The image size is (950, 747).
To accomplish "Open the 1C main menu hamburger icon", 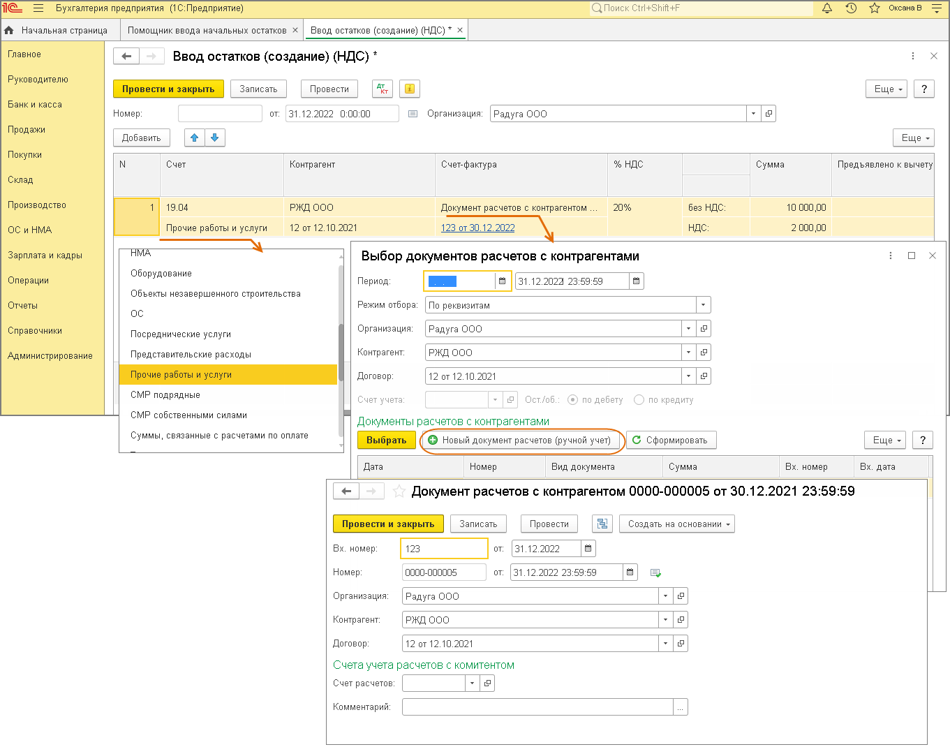I will pyautogui.click(x=38, y=8).
